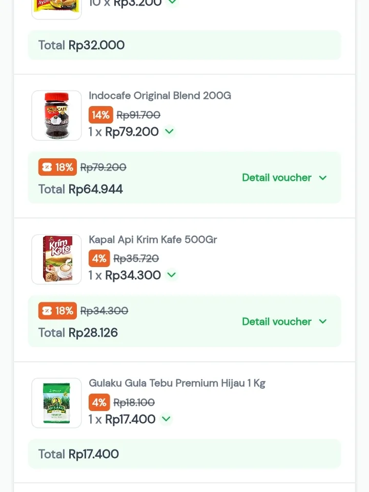
Task: Open Detail voucher for Krim Kafe total
Action: click(284, 321)
